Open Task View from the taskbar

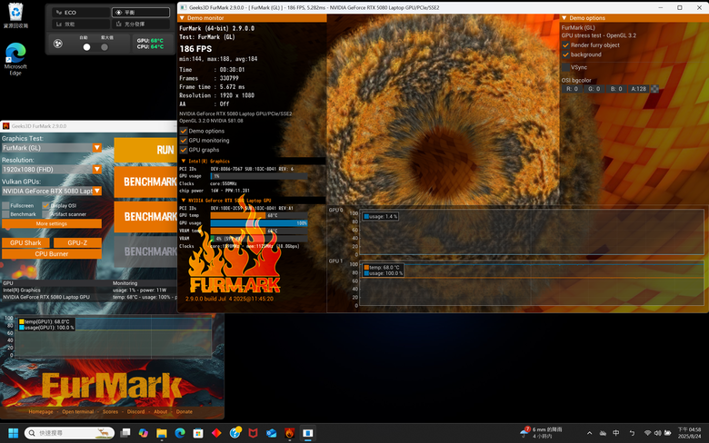tap(125, 433)
